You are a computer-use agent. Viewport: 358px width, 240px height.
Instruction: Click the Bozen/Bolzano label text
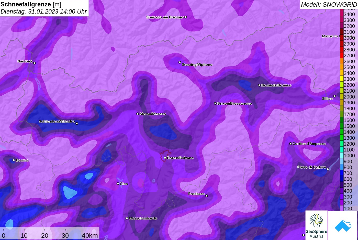tap(180, 158)
